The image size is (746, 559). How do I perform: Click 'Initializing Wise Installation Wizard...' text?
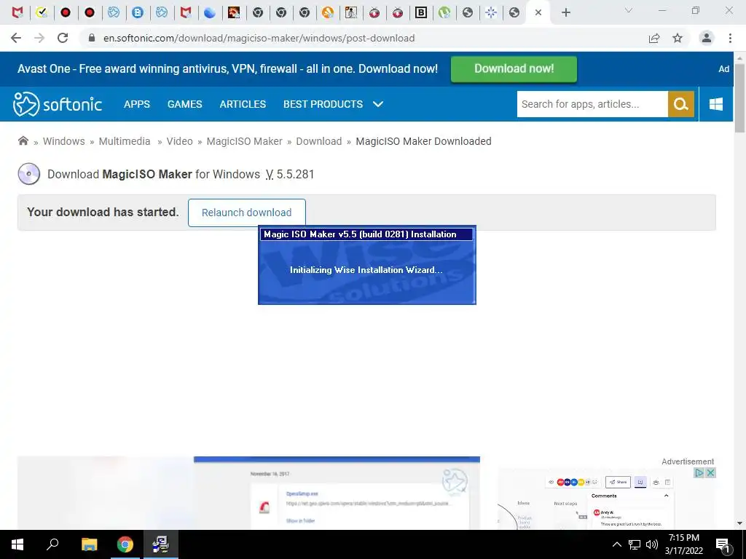366,270
